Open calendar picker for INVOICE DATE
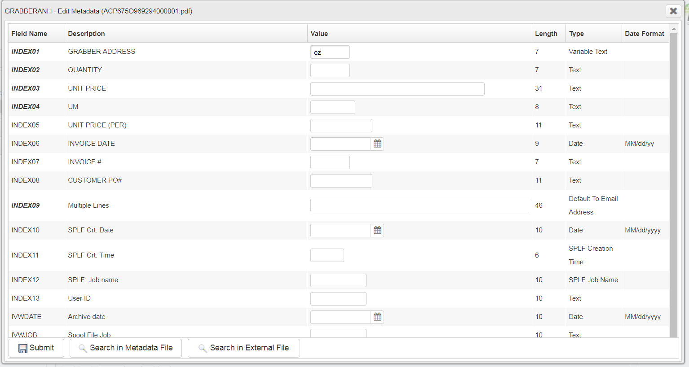 coord(377,144)
